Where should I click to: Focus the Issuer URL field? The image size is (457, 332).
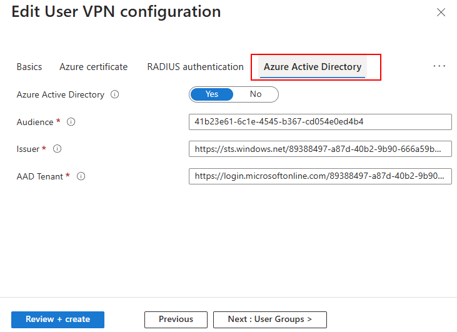coord(320,149)
